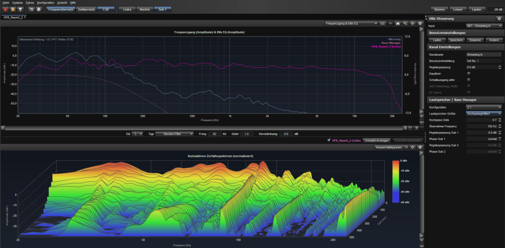Toggle the ADC Dämpfung (-6dB) checkbox
The height and width of the screenshot is (248, 505).
pyautogui.click(x=469, y=86)
